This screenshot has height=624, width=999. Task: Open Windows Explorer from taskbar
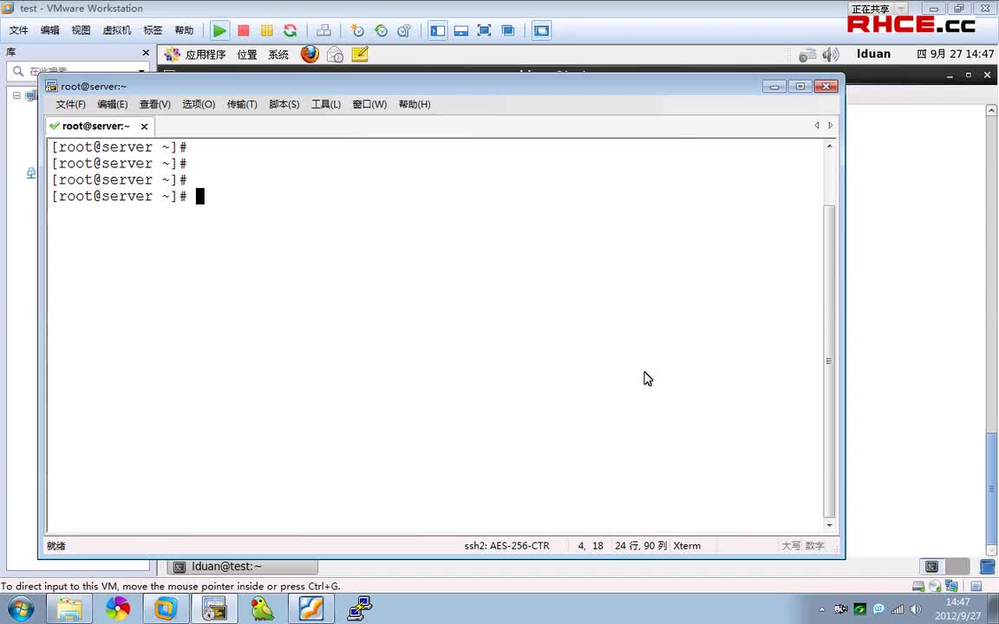(x=69, y=609)
